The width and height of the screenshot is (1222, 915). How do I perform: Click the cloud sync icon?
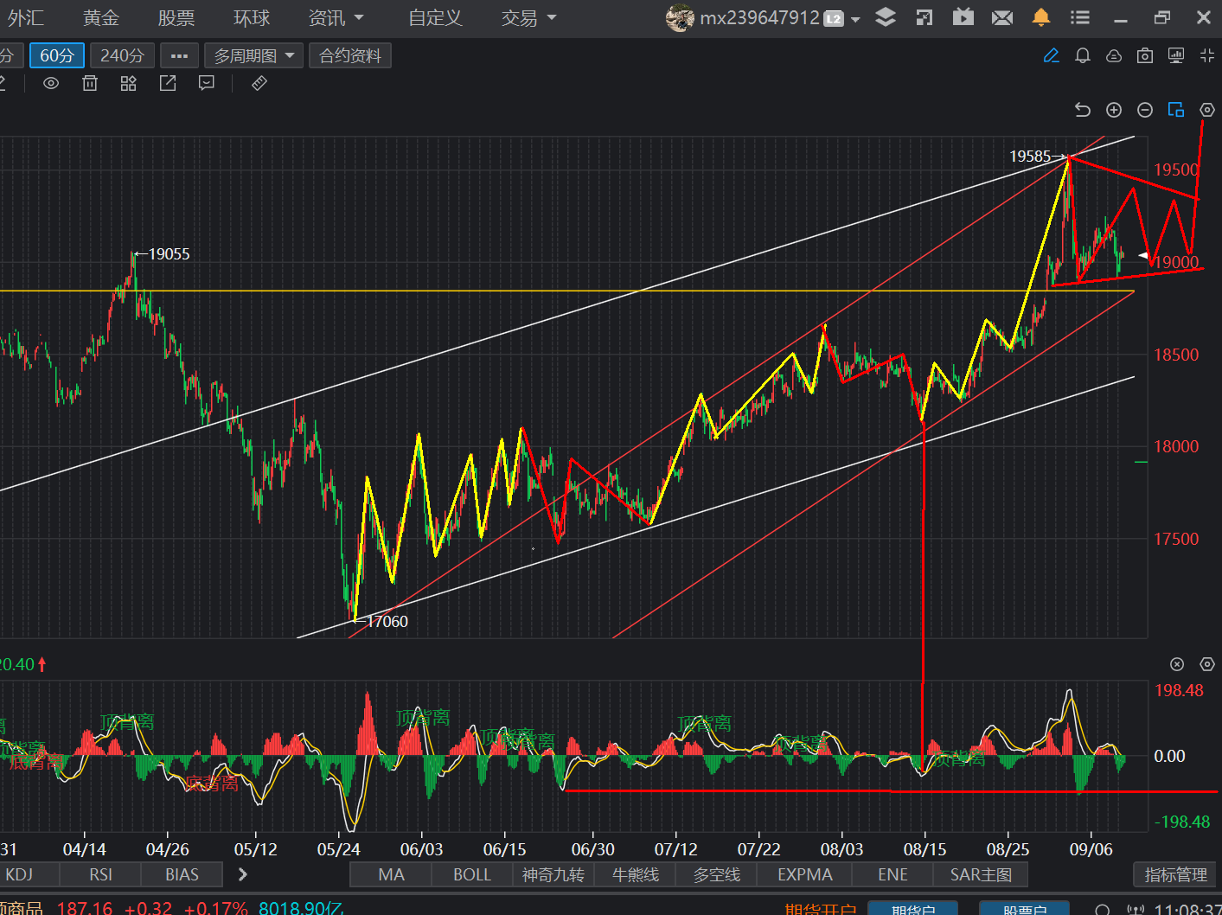pos(1114,56)
